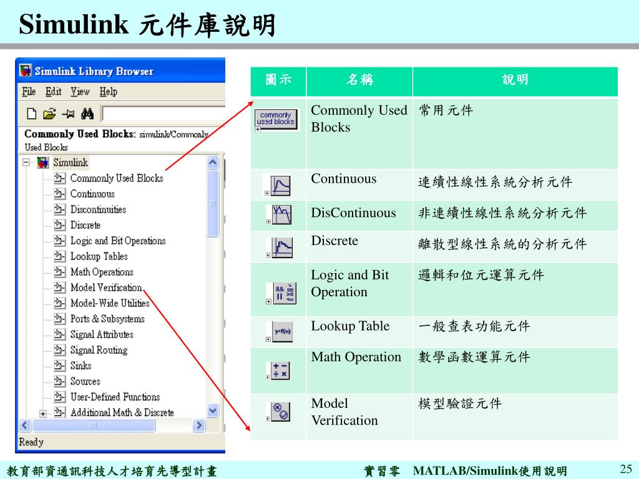Click the pin (stay on top) icon
Viewport: 639px width, 479px height.
tap(68, 114)
